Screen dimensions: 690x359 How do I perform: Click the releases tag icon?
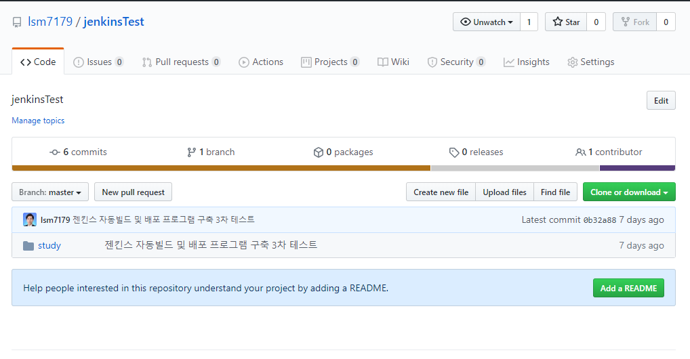454,152
